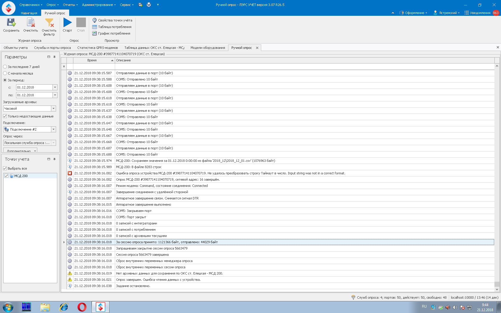Image resolution: width=501 pixels, height=313 pixels.
Task: Toggle Только недостающие данные checkbox
Action: 5,116
